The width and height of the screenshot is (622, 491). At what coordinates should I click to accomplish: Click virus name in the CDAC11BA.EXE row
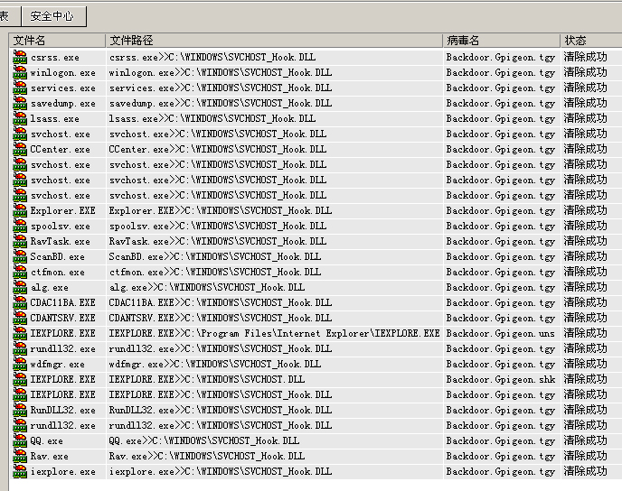[500, 303]
